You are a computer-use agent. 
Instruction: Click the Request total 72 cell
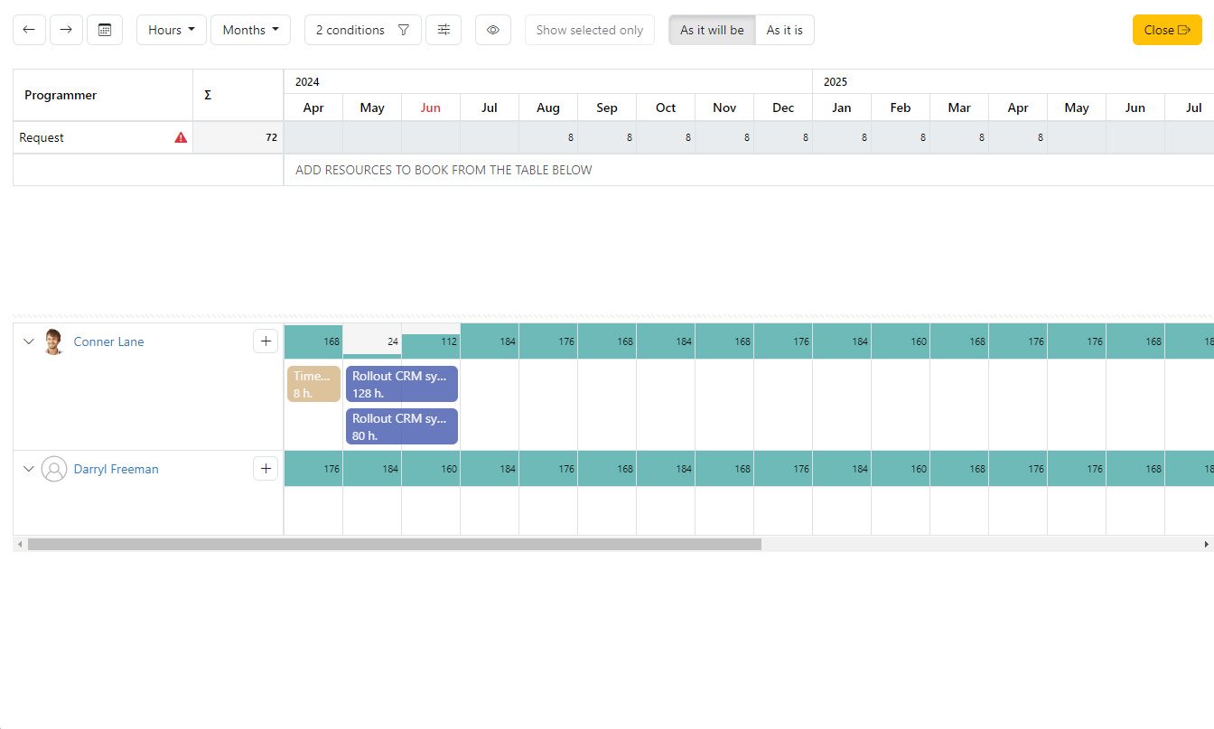click(238, 137)
